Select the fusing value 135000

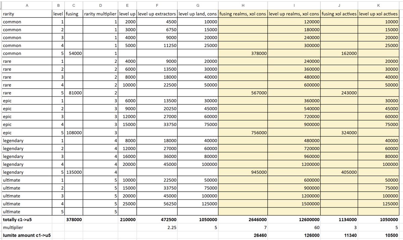pos(73,172)
